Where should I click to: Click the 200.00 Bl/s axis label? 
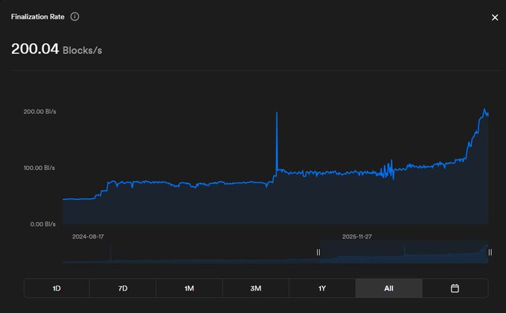click(x=39, y=112)
